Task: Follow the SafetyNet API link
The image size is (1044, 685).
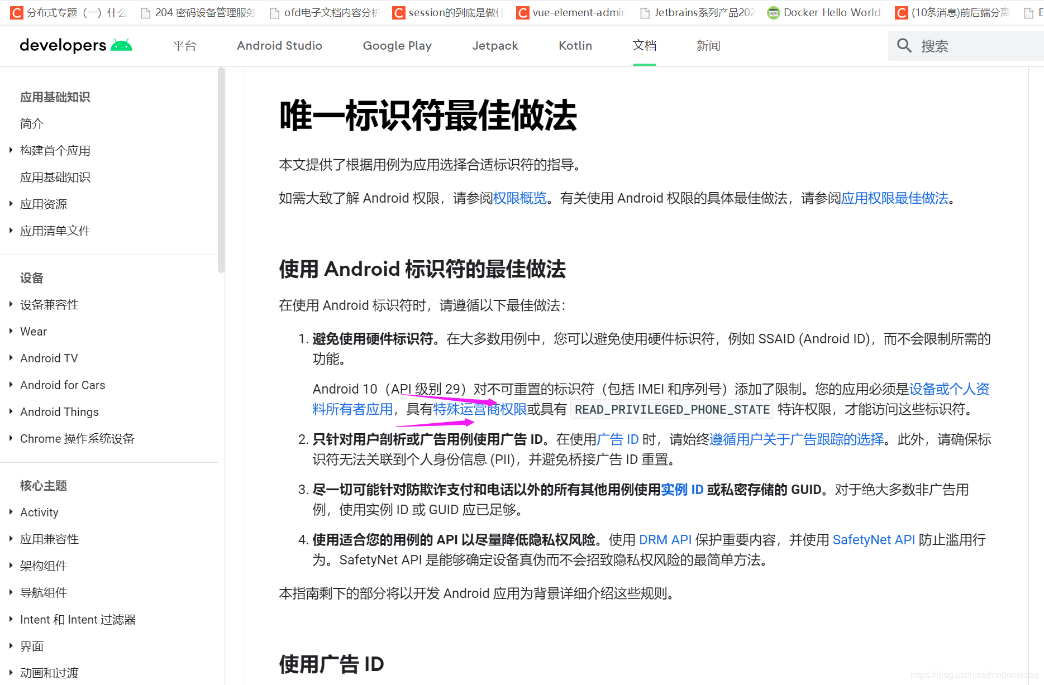Action: (x=874, y=540)
